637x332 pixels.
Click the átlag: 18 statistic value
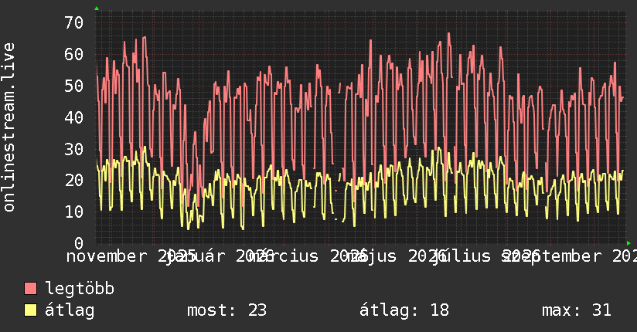tap(404, 310)
